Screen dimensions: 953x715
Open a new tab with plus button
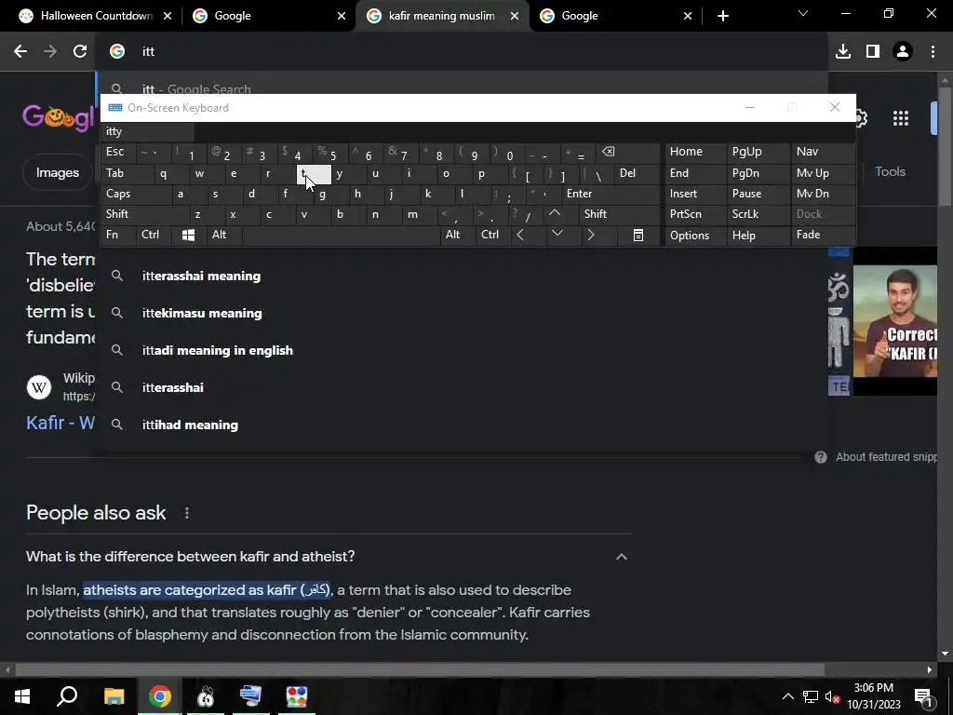pos(722,16)
